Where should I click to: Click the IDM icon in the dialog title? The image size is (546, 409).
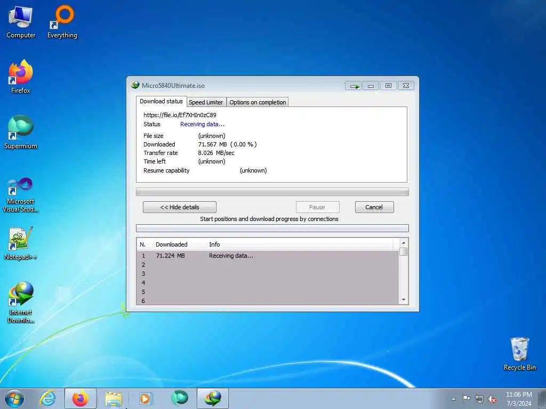135,85
